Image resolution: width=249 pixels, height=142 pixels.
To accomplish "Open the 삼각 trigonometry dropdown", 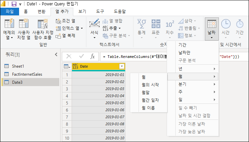I will click(187, 21).
